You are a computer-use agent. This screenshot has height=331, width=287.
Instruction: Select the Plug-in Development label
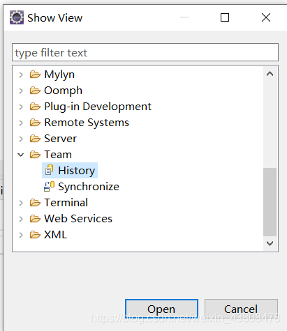98,107
